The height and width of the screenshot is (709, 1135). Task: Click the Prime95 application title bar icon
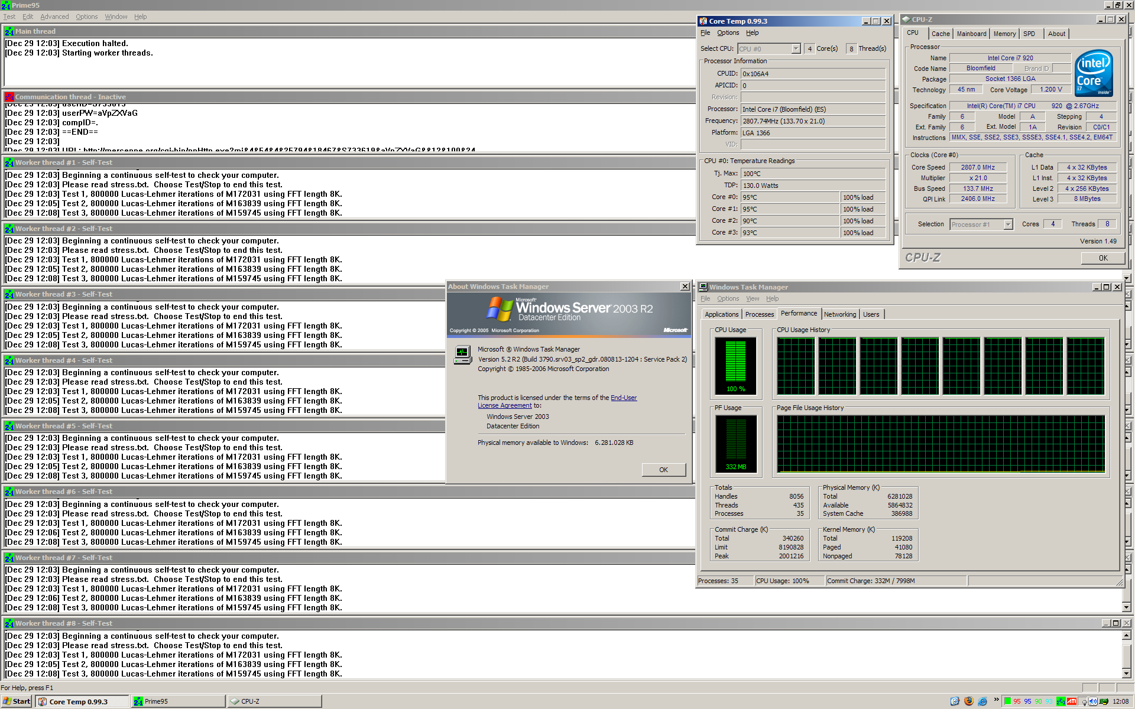(5, 5)
